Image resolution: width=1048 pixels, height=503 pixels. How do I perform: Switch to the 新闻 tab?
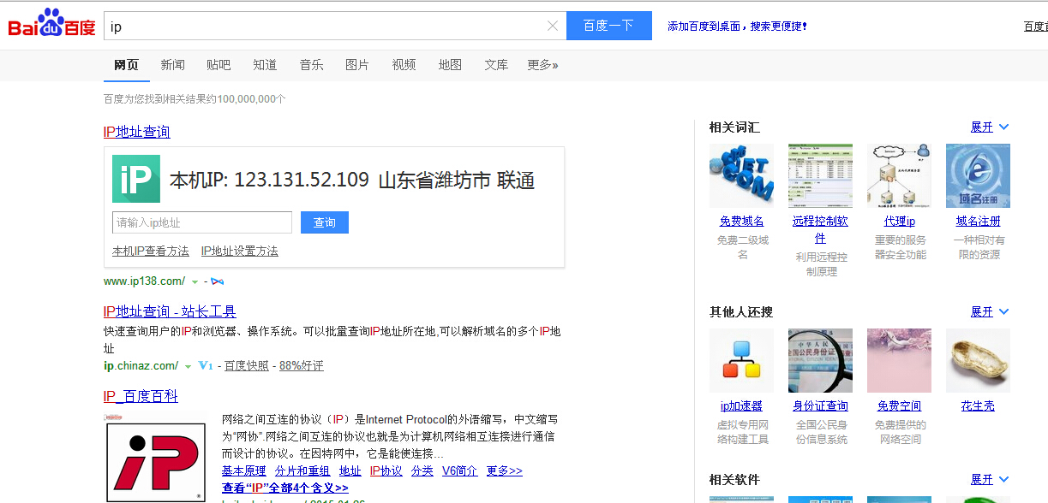pos(172,65)
